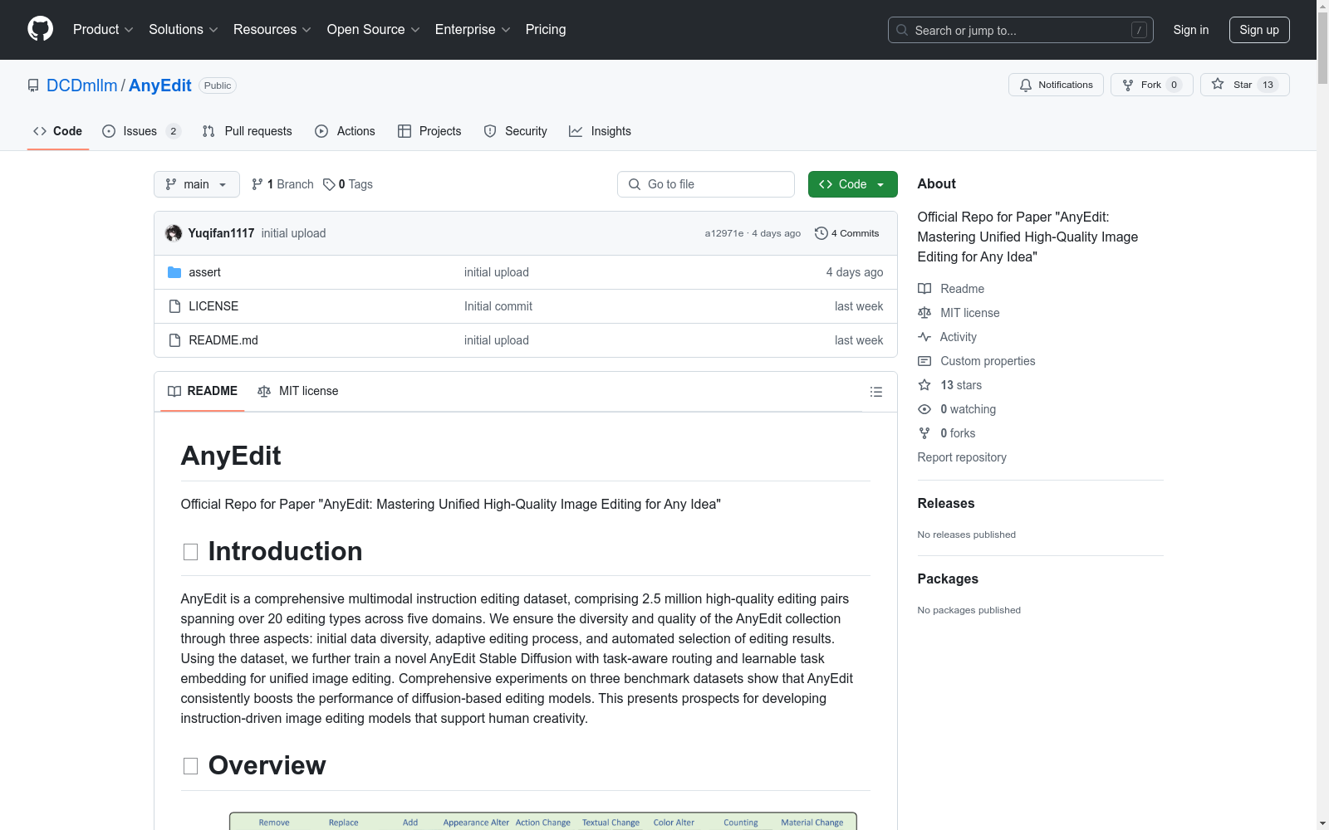Click the Star count 13
Screen dimensions: 1329x830
(x=1268, y=85)
